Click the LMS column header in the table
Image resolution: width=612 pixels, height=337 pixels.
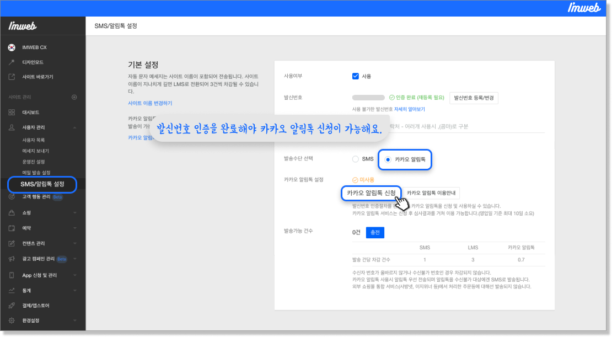click(473, 248)
